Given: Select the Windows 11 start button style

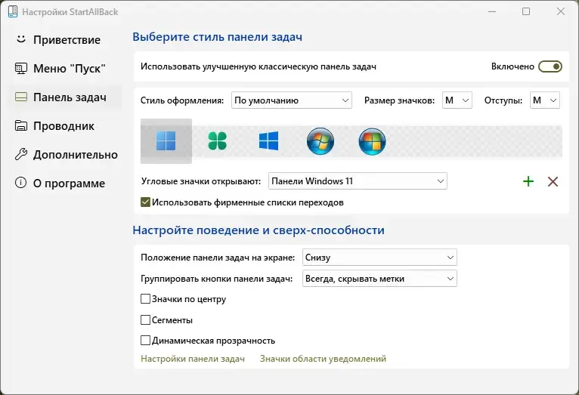Looking at the screenshot, I should [x=166, y=141].
